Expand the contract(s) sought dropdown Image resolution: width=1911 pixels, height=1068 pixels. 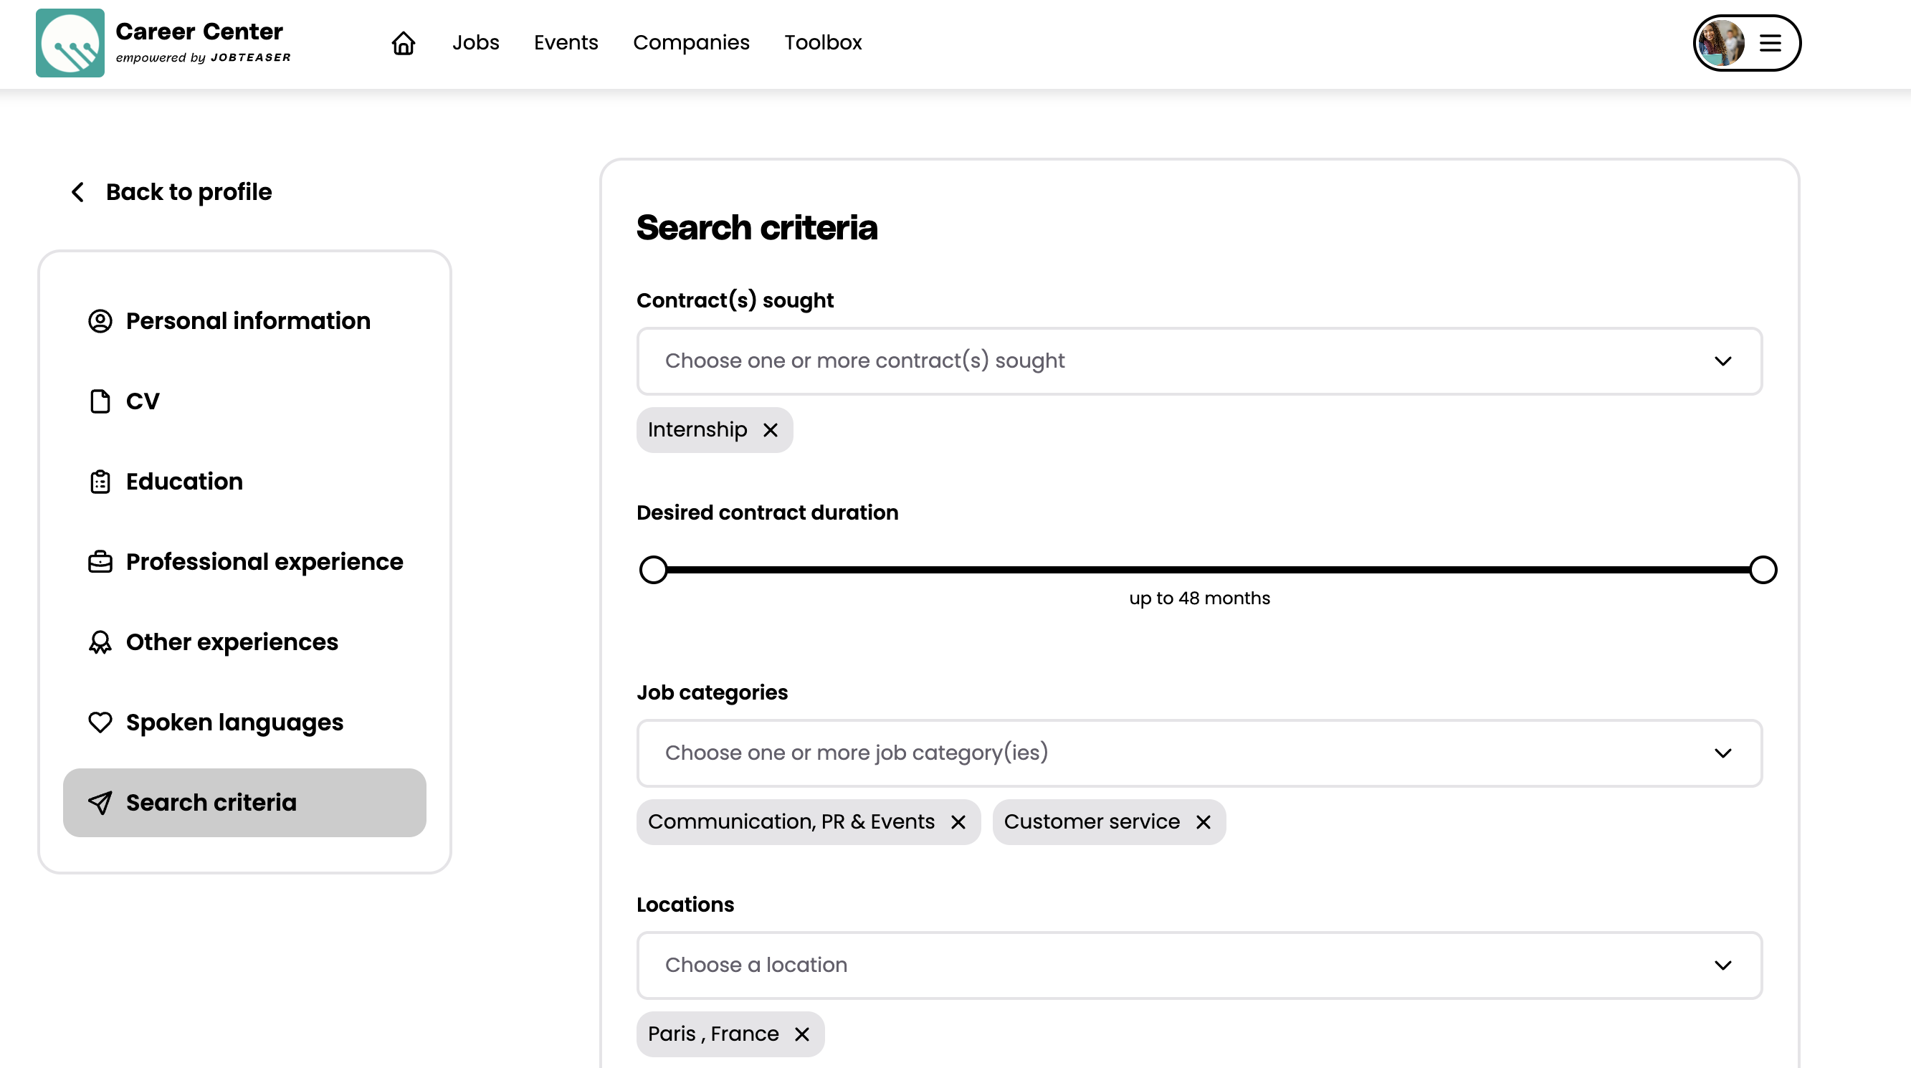coord(1198,361)
